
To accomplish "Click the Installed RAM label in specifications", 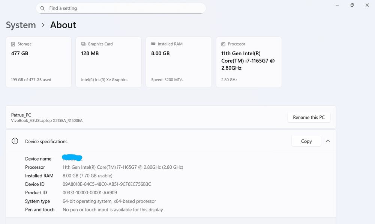I will coord(39,176).
